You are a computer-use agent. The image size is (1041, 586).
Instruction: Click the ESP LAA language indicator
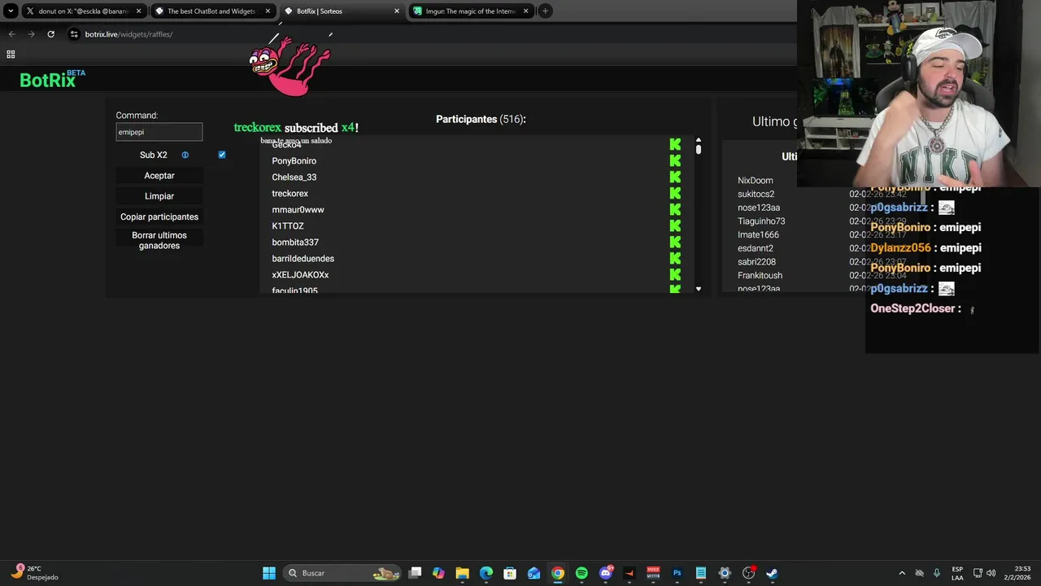(957, 573)
